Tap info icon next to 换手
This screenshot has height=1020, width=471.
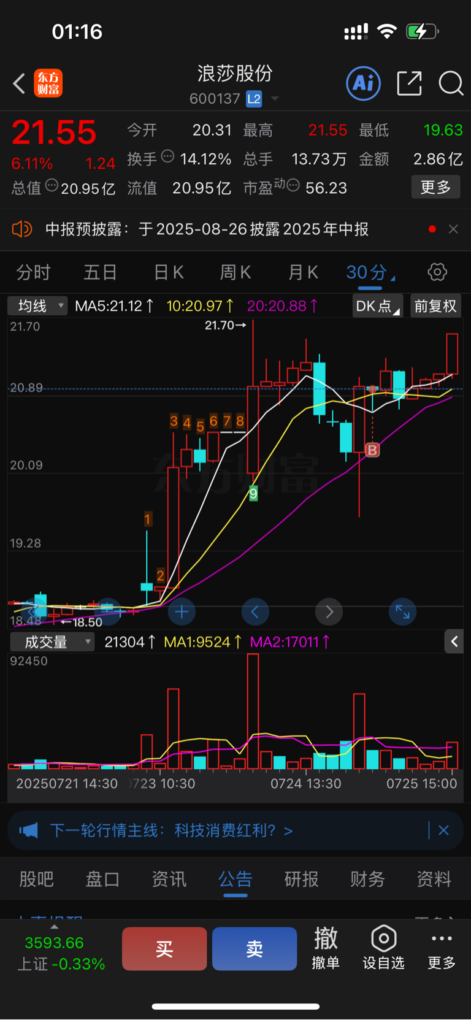(167, 156)
